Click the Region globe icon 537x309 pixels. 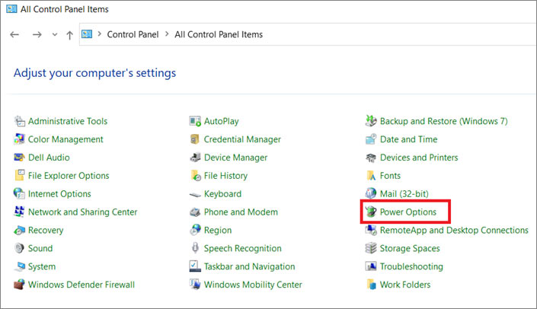click(195, 230)
